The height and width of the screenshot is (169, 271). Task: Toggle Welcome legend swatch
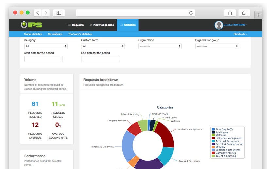pos(213,135)
